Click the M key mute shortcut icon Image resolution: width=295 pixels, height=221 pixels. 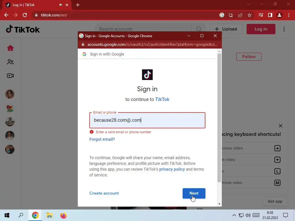(277, 183)
